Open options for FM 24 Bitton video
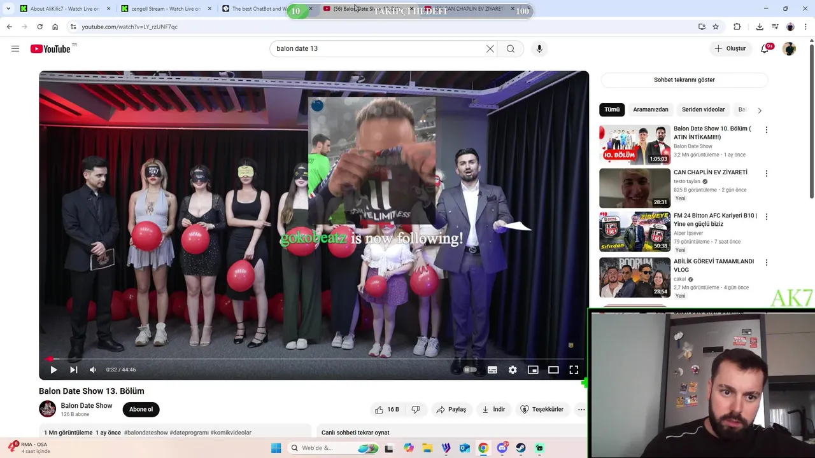 point(767,216)
